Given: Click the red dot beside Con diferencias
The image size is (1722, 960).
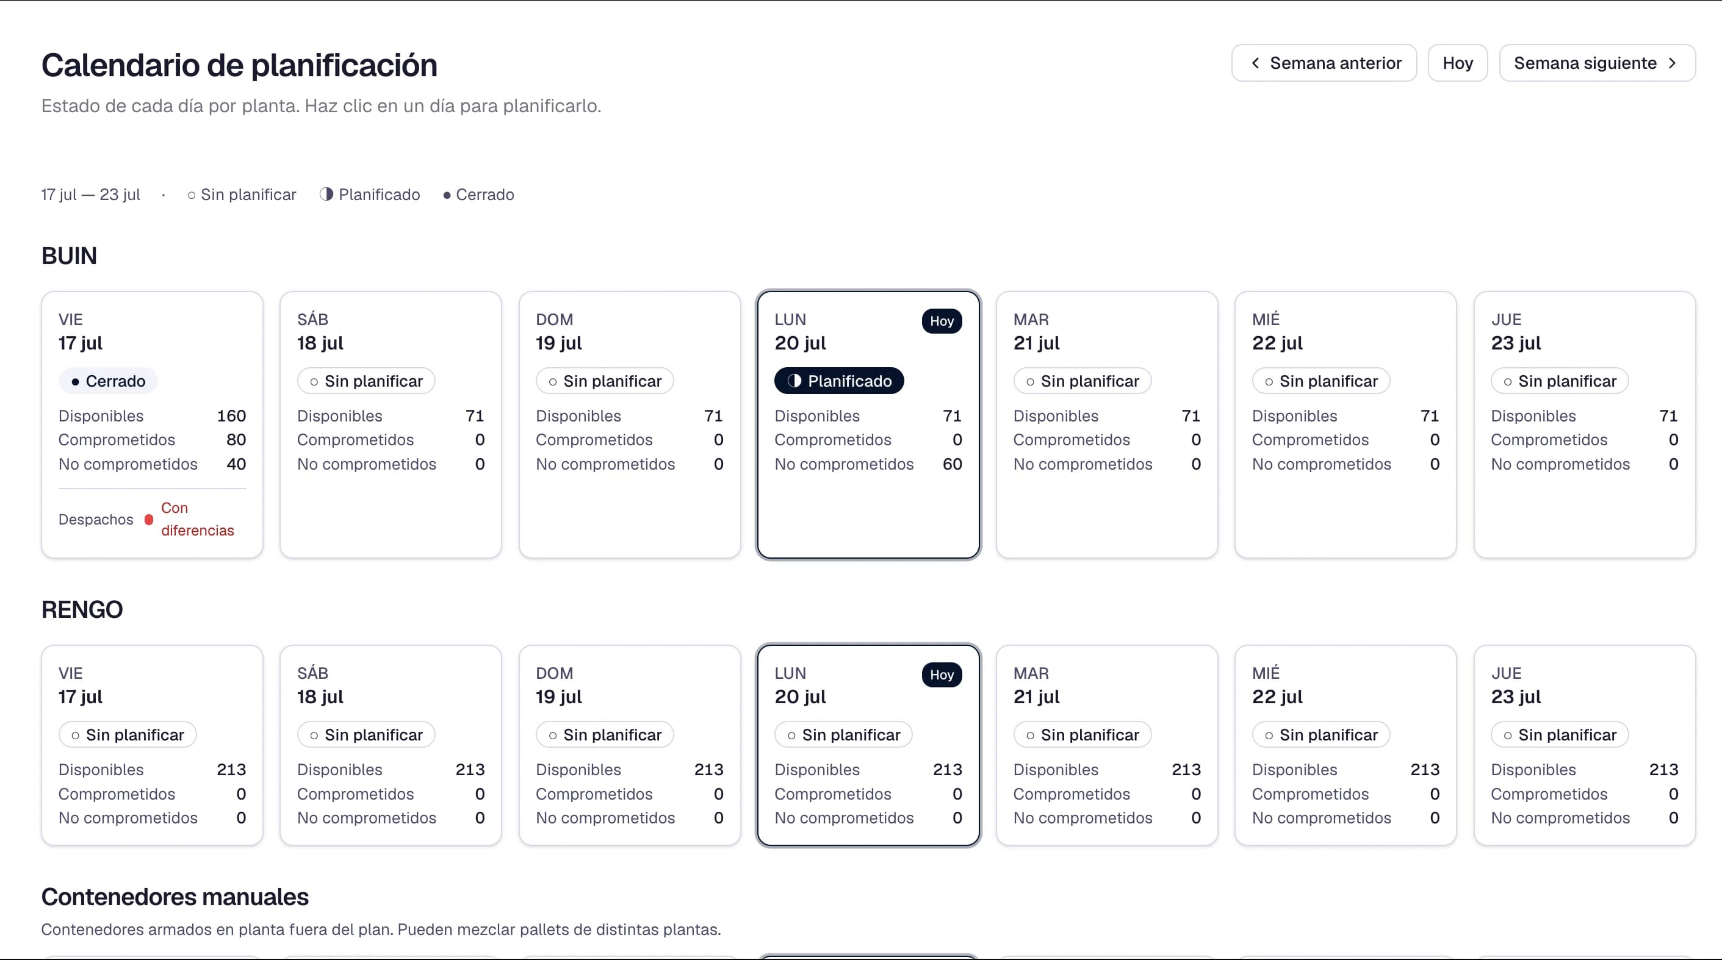Looking at the screenshot, I should (x=148, y=519).
